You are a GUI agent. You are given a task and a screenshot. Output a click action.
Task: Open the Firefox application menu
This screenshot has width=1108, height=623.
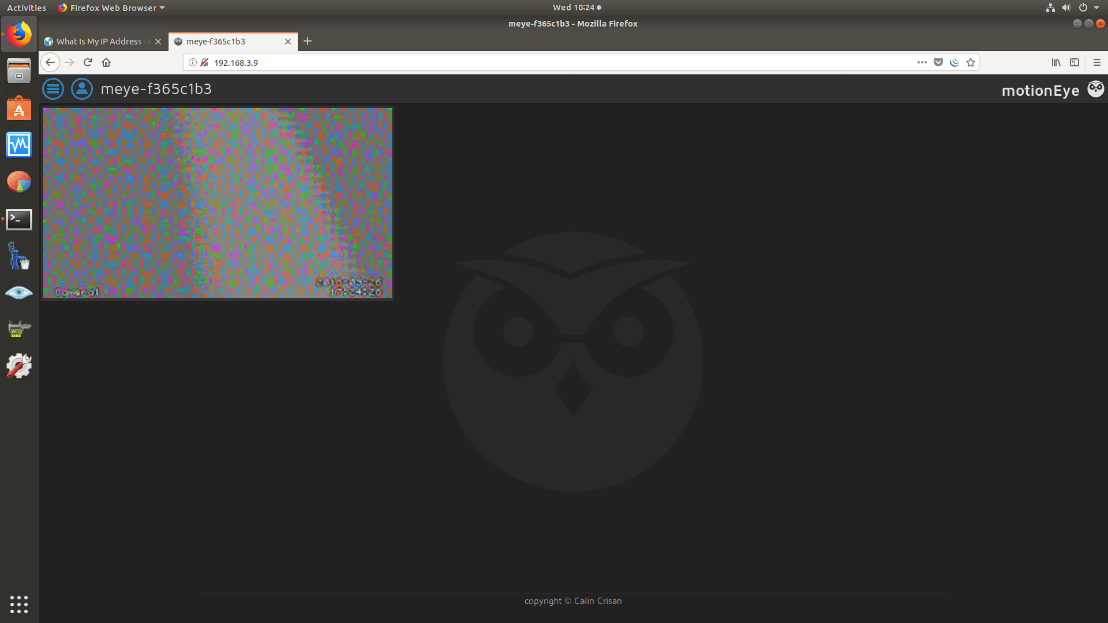pyautogui.click(x=1097, y=62)
